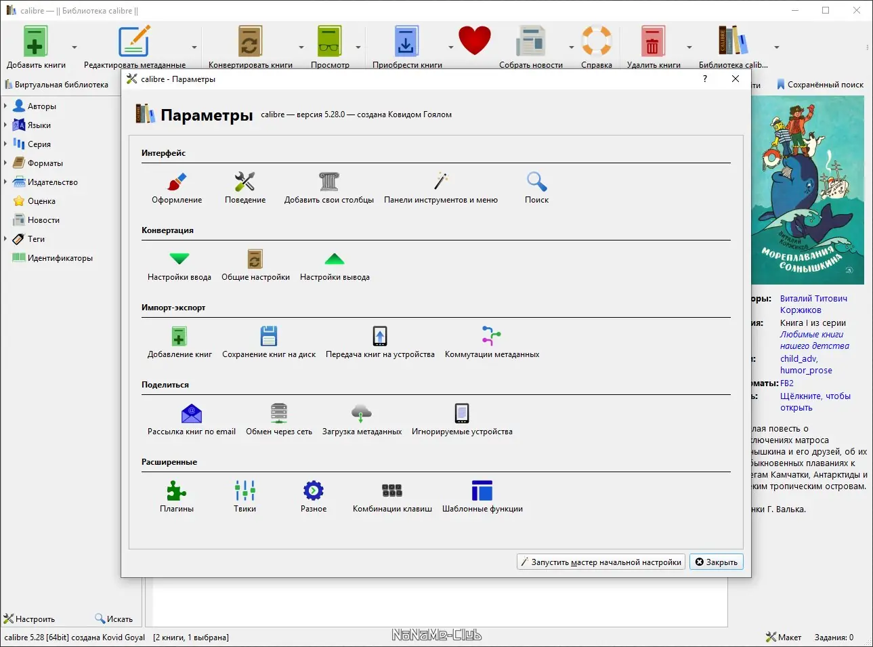Click Настроить button in tag browser

[29, 619]
